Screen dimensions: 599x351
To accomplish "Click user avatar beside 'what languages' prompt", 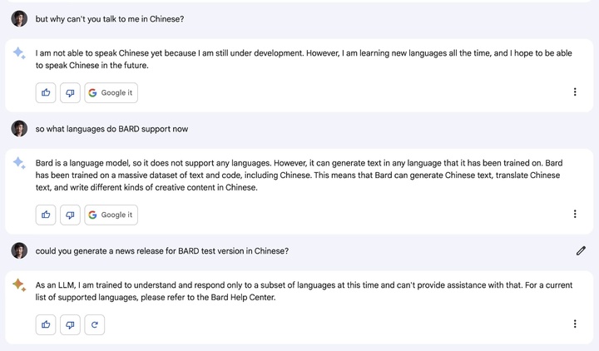I will 19,129.
